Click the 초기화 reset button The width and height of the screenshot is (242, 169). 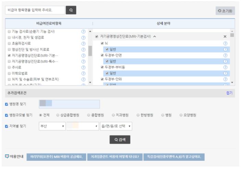click(225, 11)
